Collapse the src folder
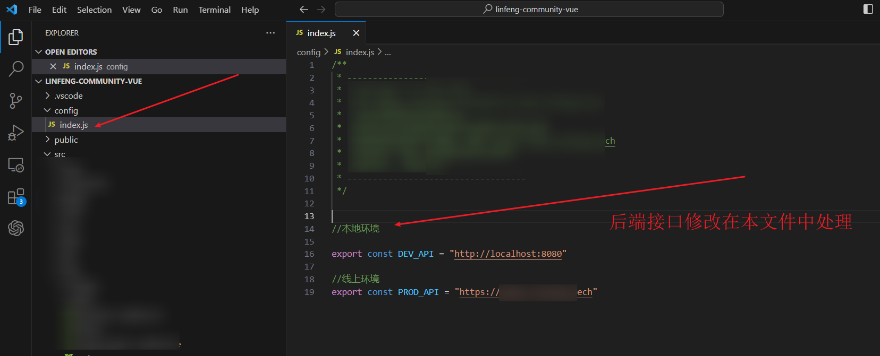The height and width of the screenshot is (356, 880). (x=47, y=154)
